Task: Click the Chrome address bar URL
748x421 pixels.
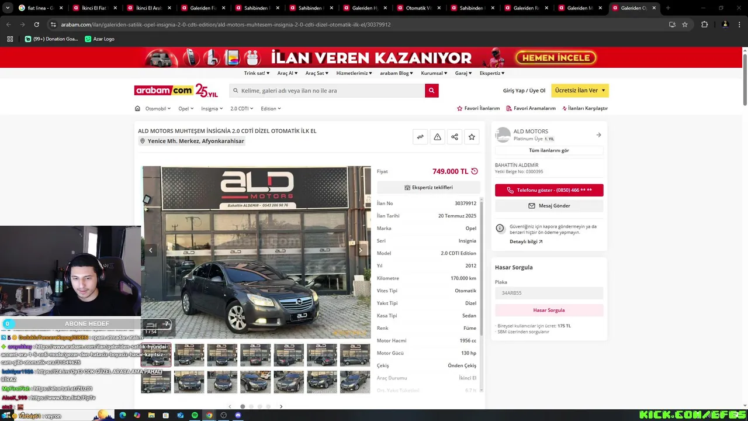Action: (226, 25)
